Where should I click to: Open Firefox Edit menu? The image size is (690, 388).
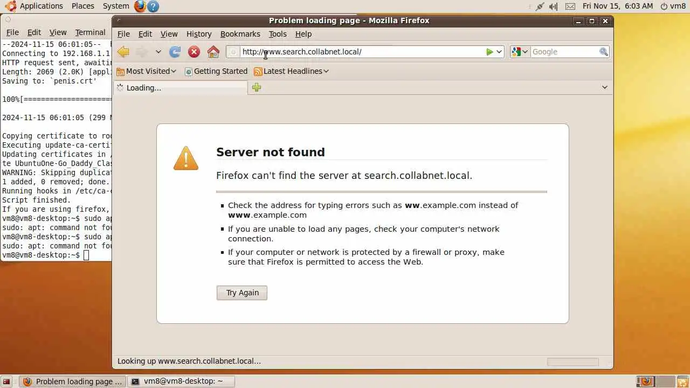(145, 34)
